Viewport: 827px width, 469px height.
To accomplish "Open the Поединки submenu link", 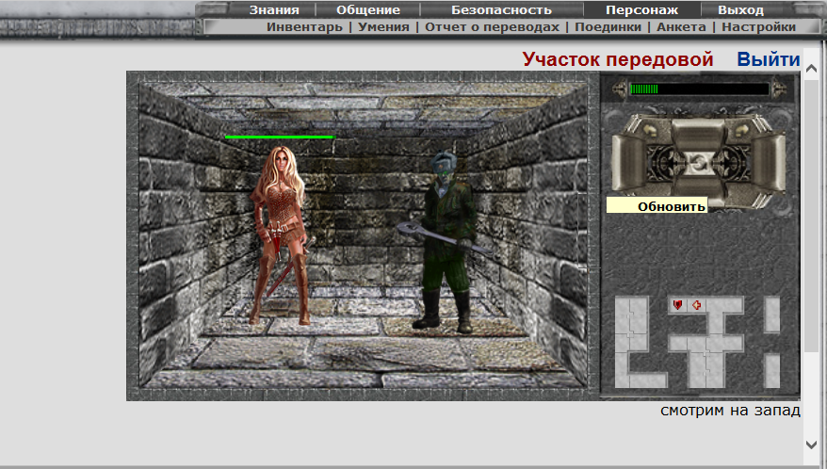I will 608,27.
